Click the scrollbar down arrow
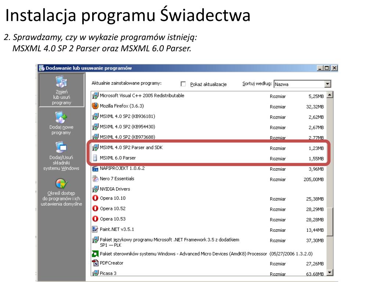 [x=330, y=272]
